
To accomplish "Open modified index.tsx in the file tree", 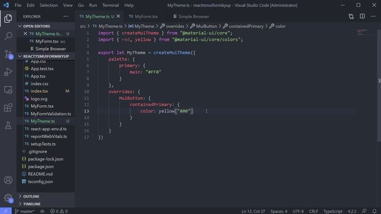I will [x=39, y=91].
